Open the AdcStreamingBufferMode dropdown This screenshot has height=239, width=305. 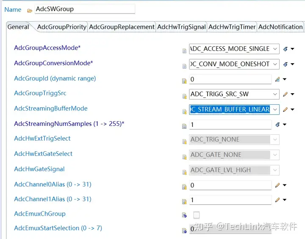click(x=275, y=109)
